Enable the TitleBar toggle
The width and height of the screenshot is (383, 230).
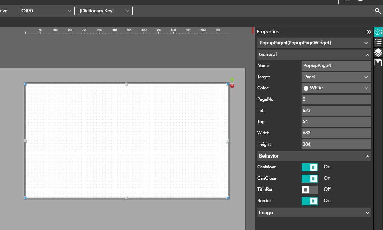tap(309, 190)
